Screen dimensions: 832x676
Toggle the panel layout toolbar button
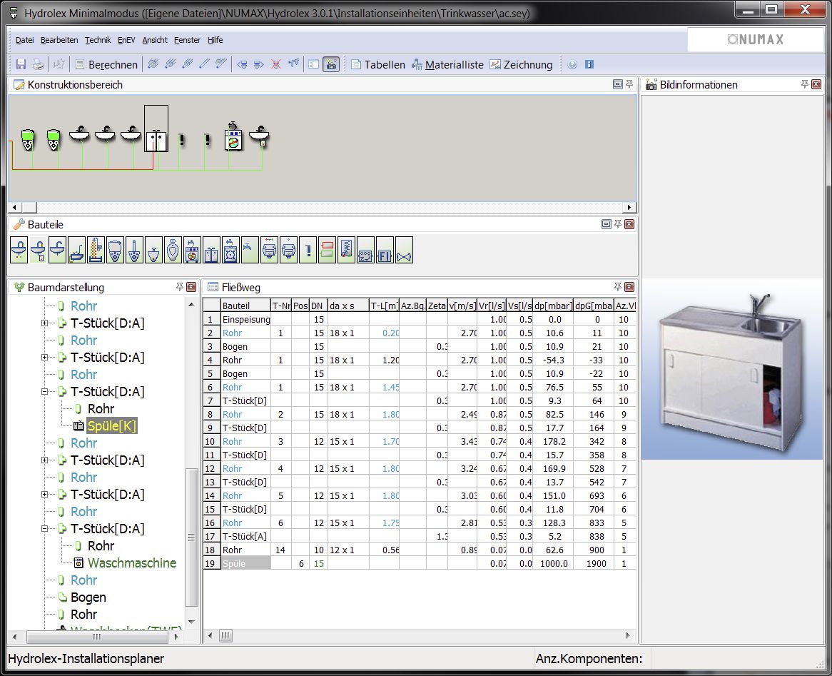(x=313, y=64)
